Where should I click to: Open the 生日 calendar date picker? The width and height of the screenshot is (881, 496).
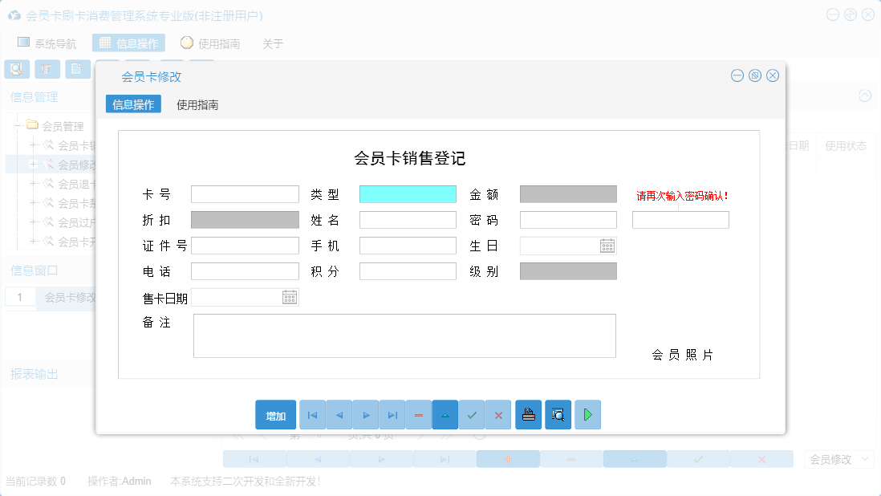point(608,246)
